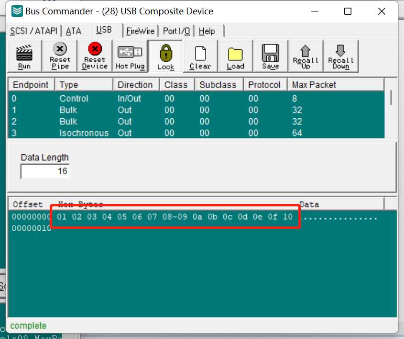Click the Recall Down arrow icon
The height and width of the screenshot is (339, 404).
pyautogui.click(x=341, y=56)
